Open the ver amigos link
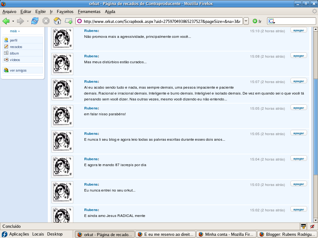 click(18, 70)
